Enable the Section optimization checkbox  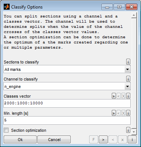[6, 130]
